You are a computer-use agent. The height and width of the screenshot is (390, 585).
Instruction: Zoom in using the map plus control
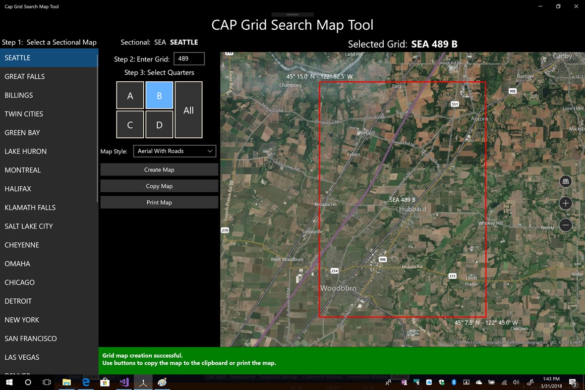coord(566,203)
